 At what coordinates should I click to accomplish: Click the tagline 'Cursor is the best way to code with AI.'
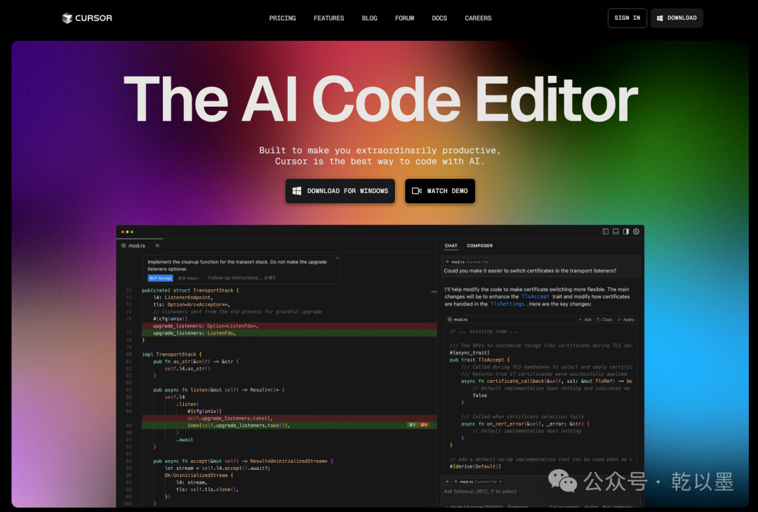(380, 162)
